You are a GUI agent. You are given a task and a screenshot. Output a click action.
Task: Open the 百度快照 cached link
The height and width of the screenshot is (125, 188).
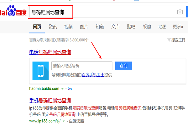(x=76, y=121)
